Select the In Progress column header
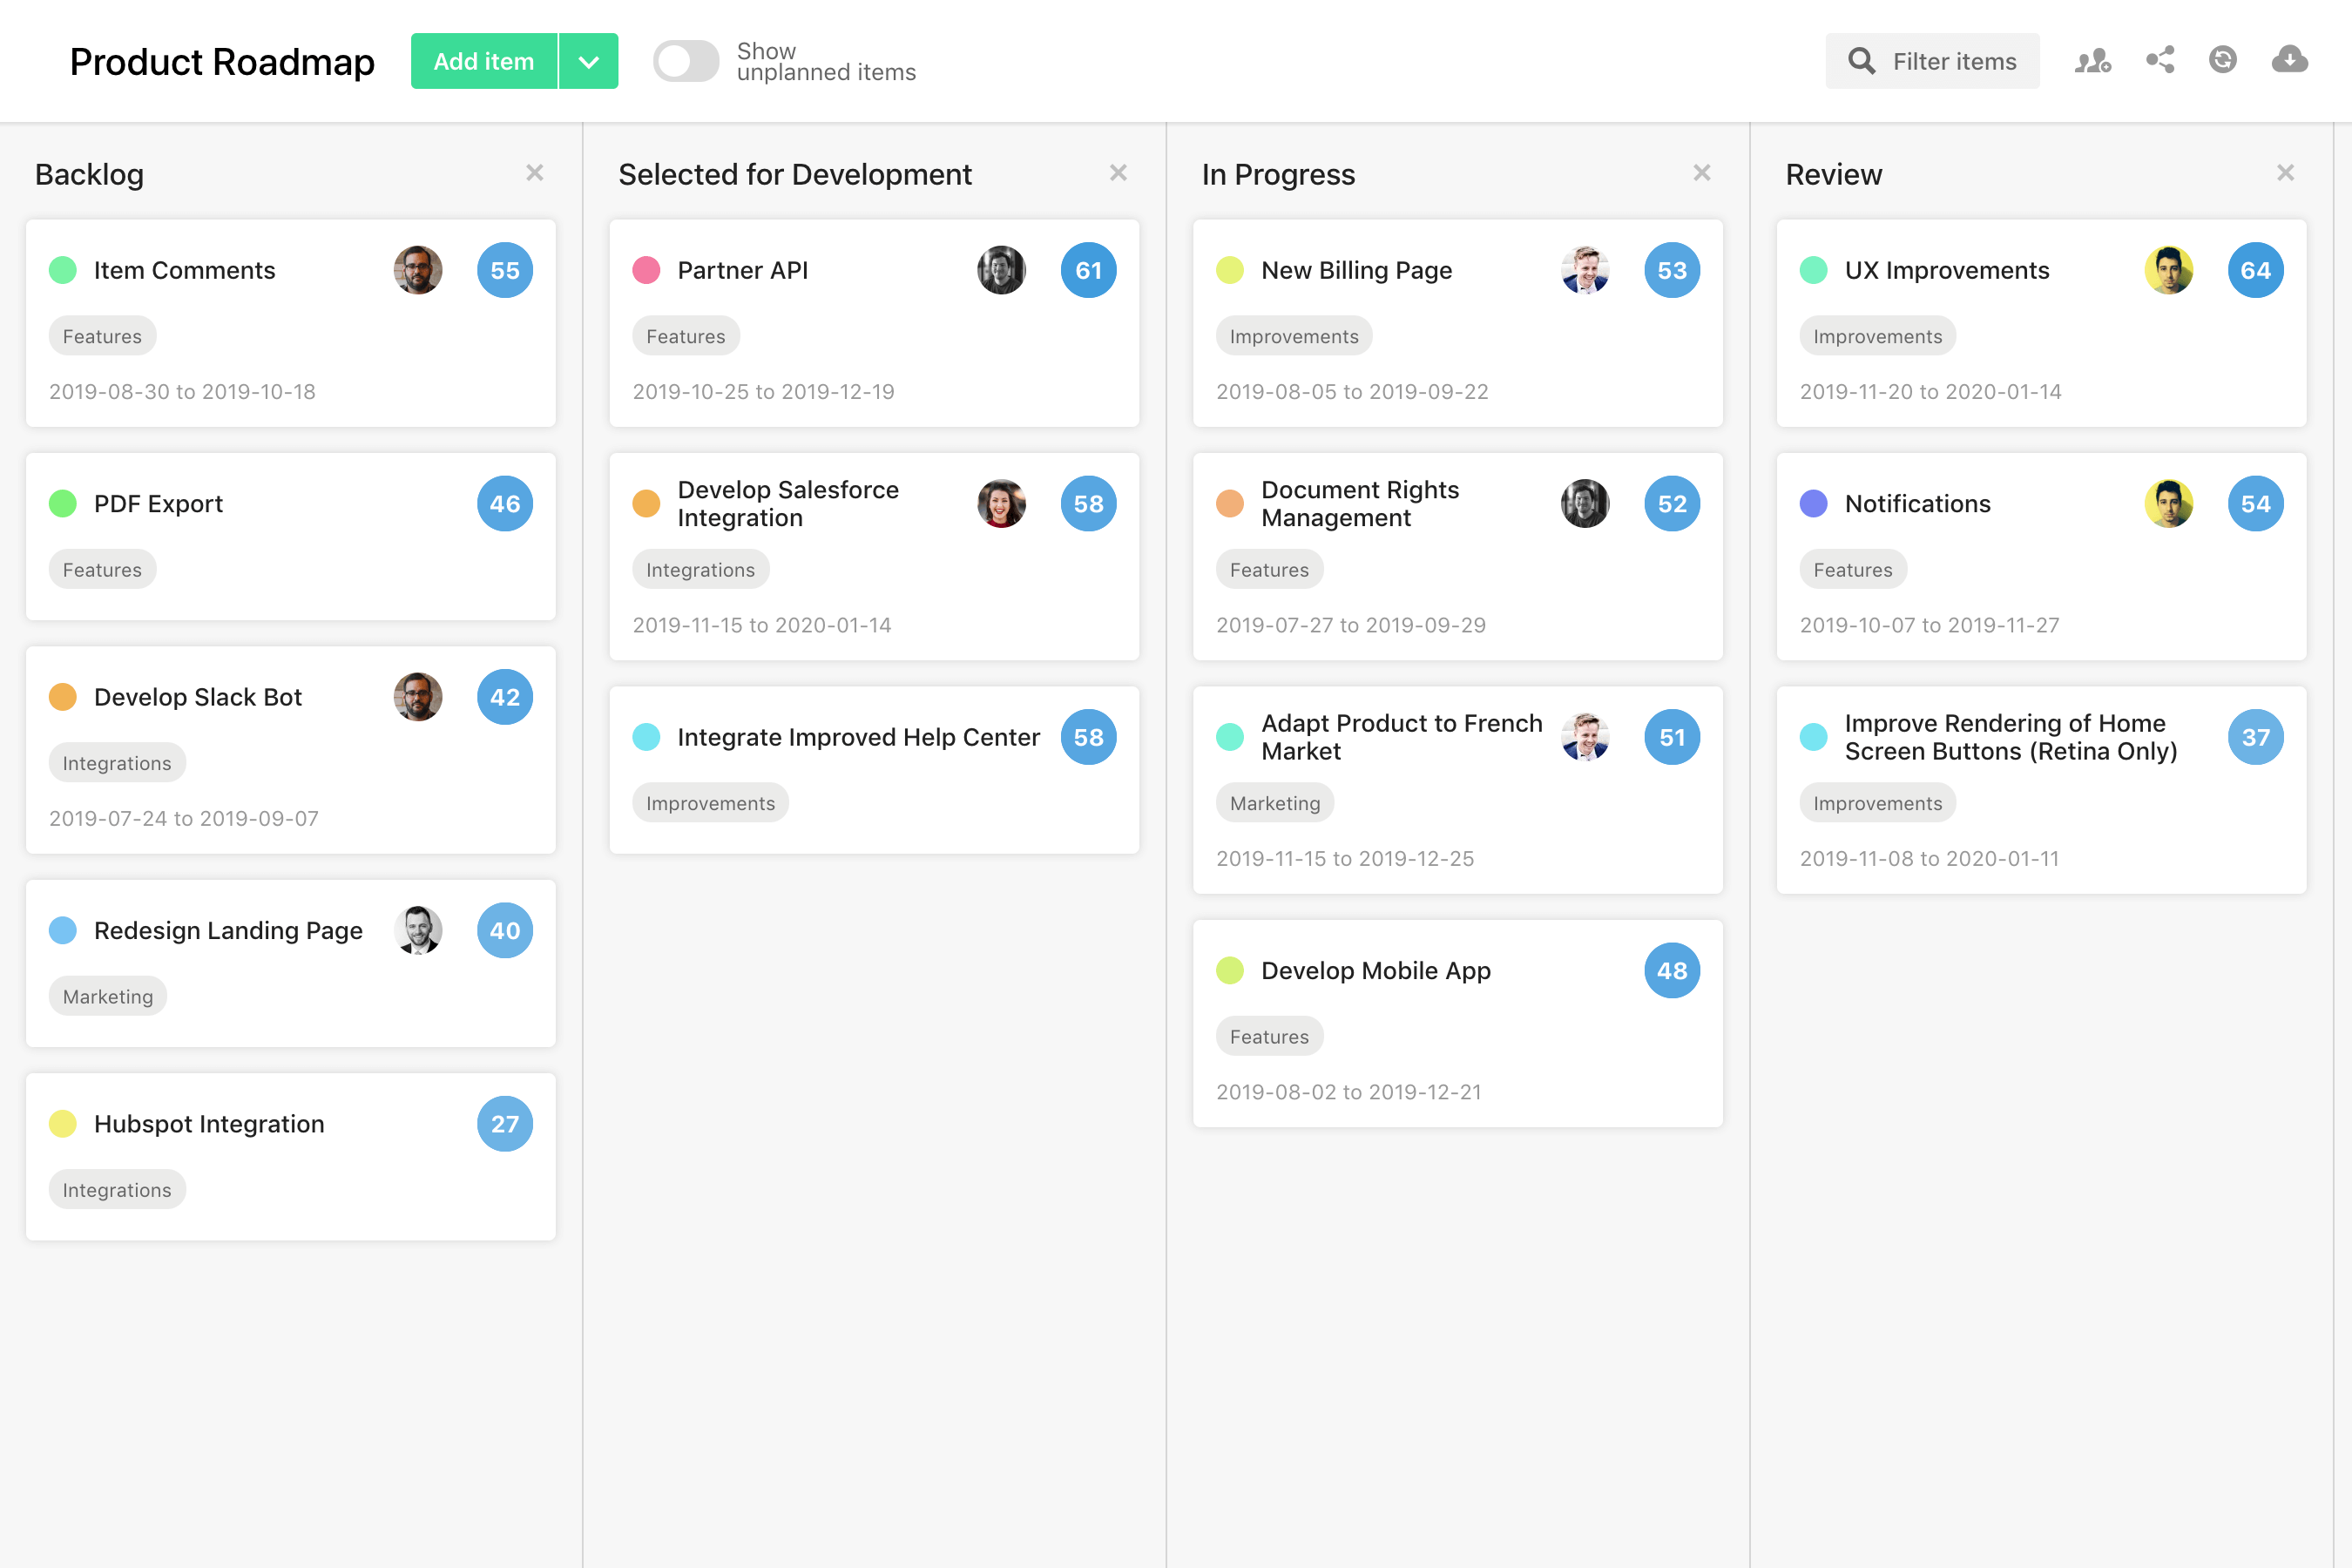Image resolution: width=2352 pixels, height=1568 pixels. coord(1278,174)
